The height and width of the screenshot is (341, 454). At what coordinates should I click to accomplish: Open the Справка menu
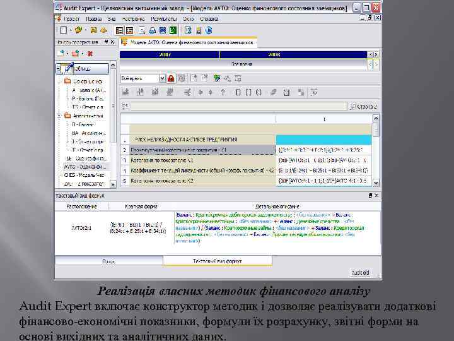[x=209, y=19]
